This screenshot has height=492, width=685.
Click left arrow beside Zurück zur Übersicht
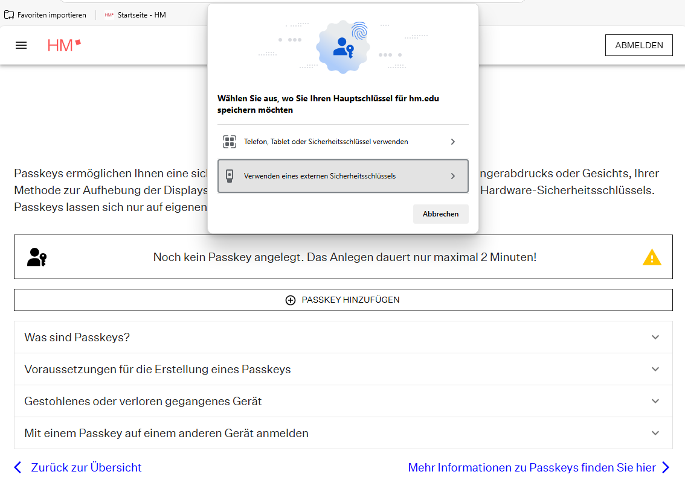(18, 467)
